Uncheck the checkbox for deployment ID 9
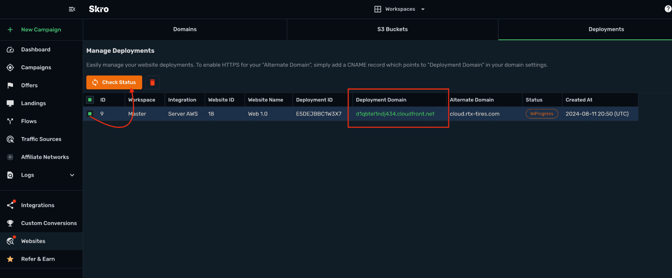This screenshot has height=278, width=672. (x=90, y=114)
